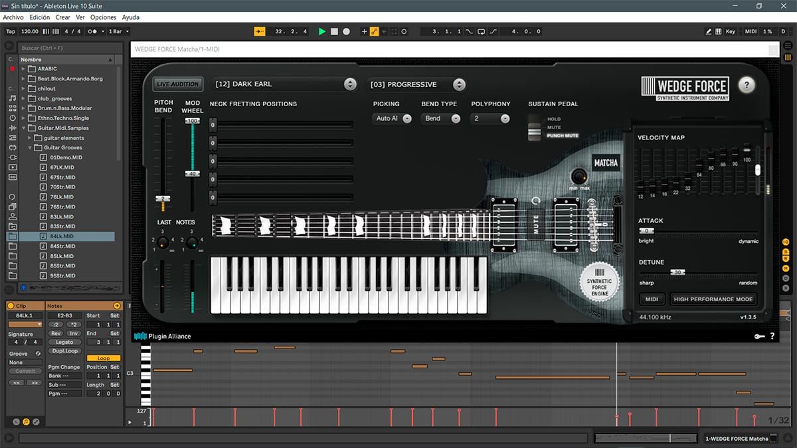Enable HIGH PERFORMANCE MODE button

click(713, 299)
